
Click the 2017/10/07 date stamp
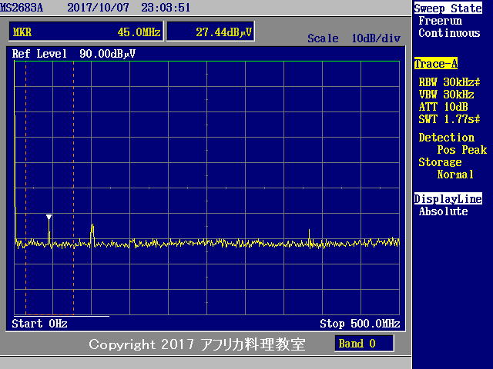tap(98, 8)
